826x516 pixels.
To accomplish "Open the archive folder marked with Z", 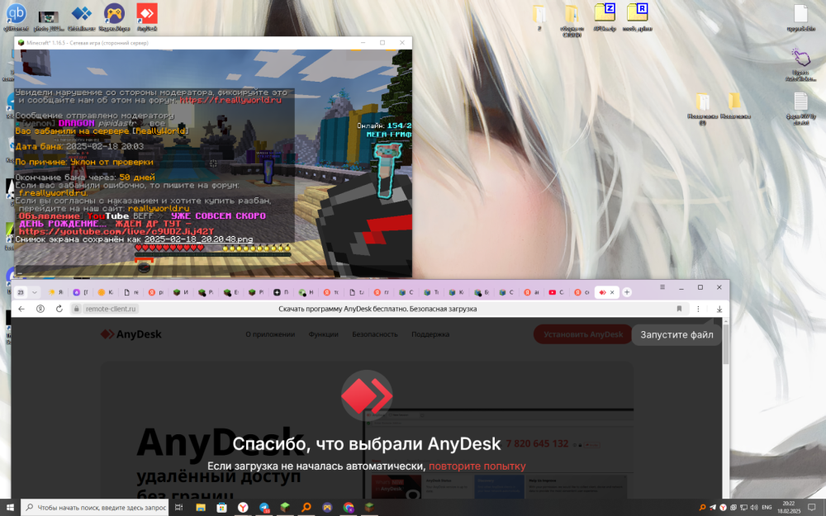I will [605, 16].
